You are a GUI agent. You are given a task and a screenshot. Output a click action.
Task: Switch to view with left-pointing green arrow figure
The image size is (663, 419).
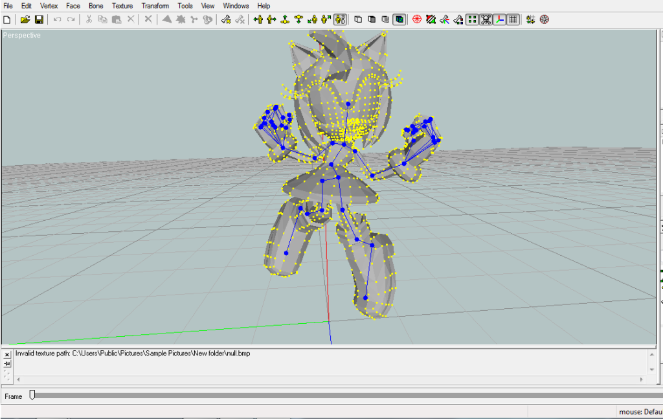[x=258, y=19]
